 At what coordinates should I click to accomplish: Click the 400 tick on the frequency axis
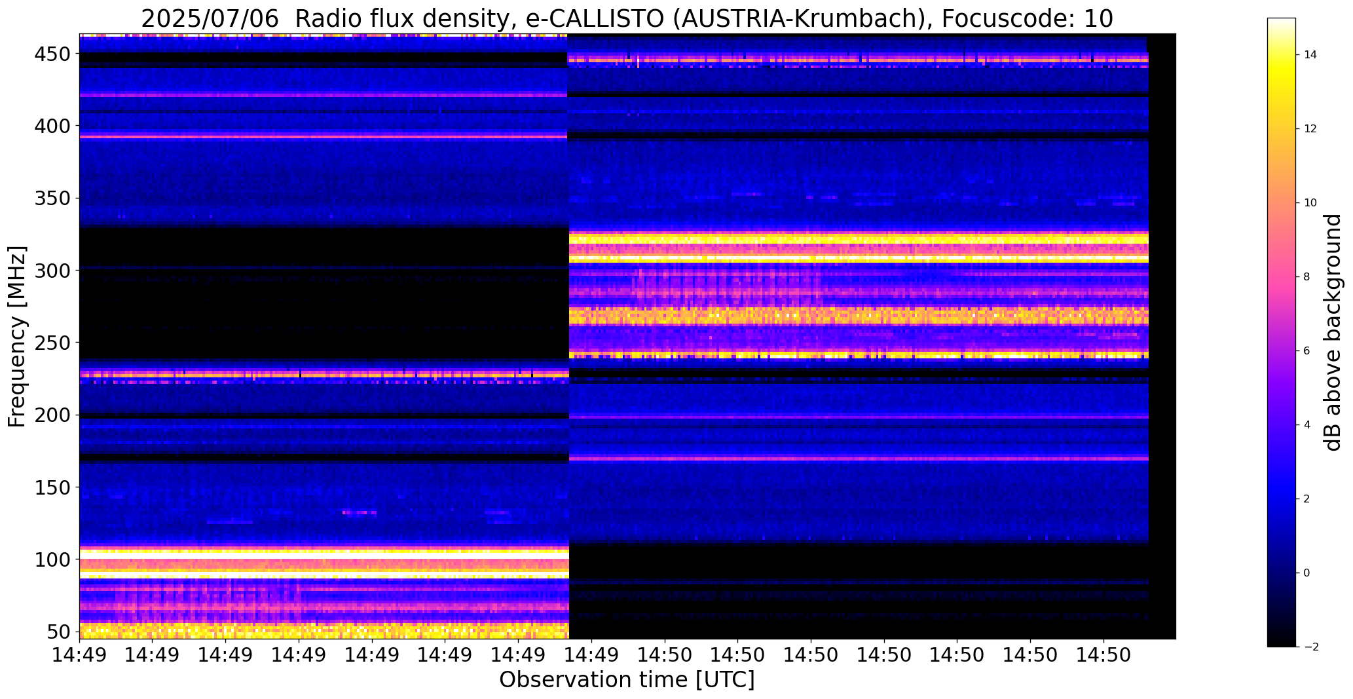click(51, 126)
